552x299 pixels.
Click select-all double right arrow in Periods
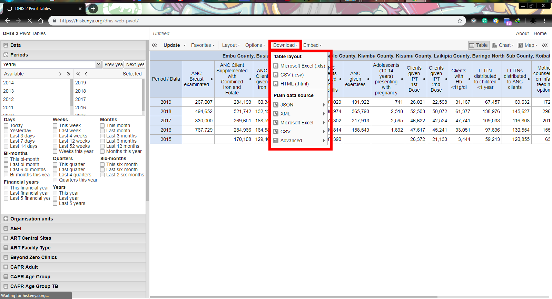68,74
